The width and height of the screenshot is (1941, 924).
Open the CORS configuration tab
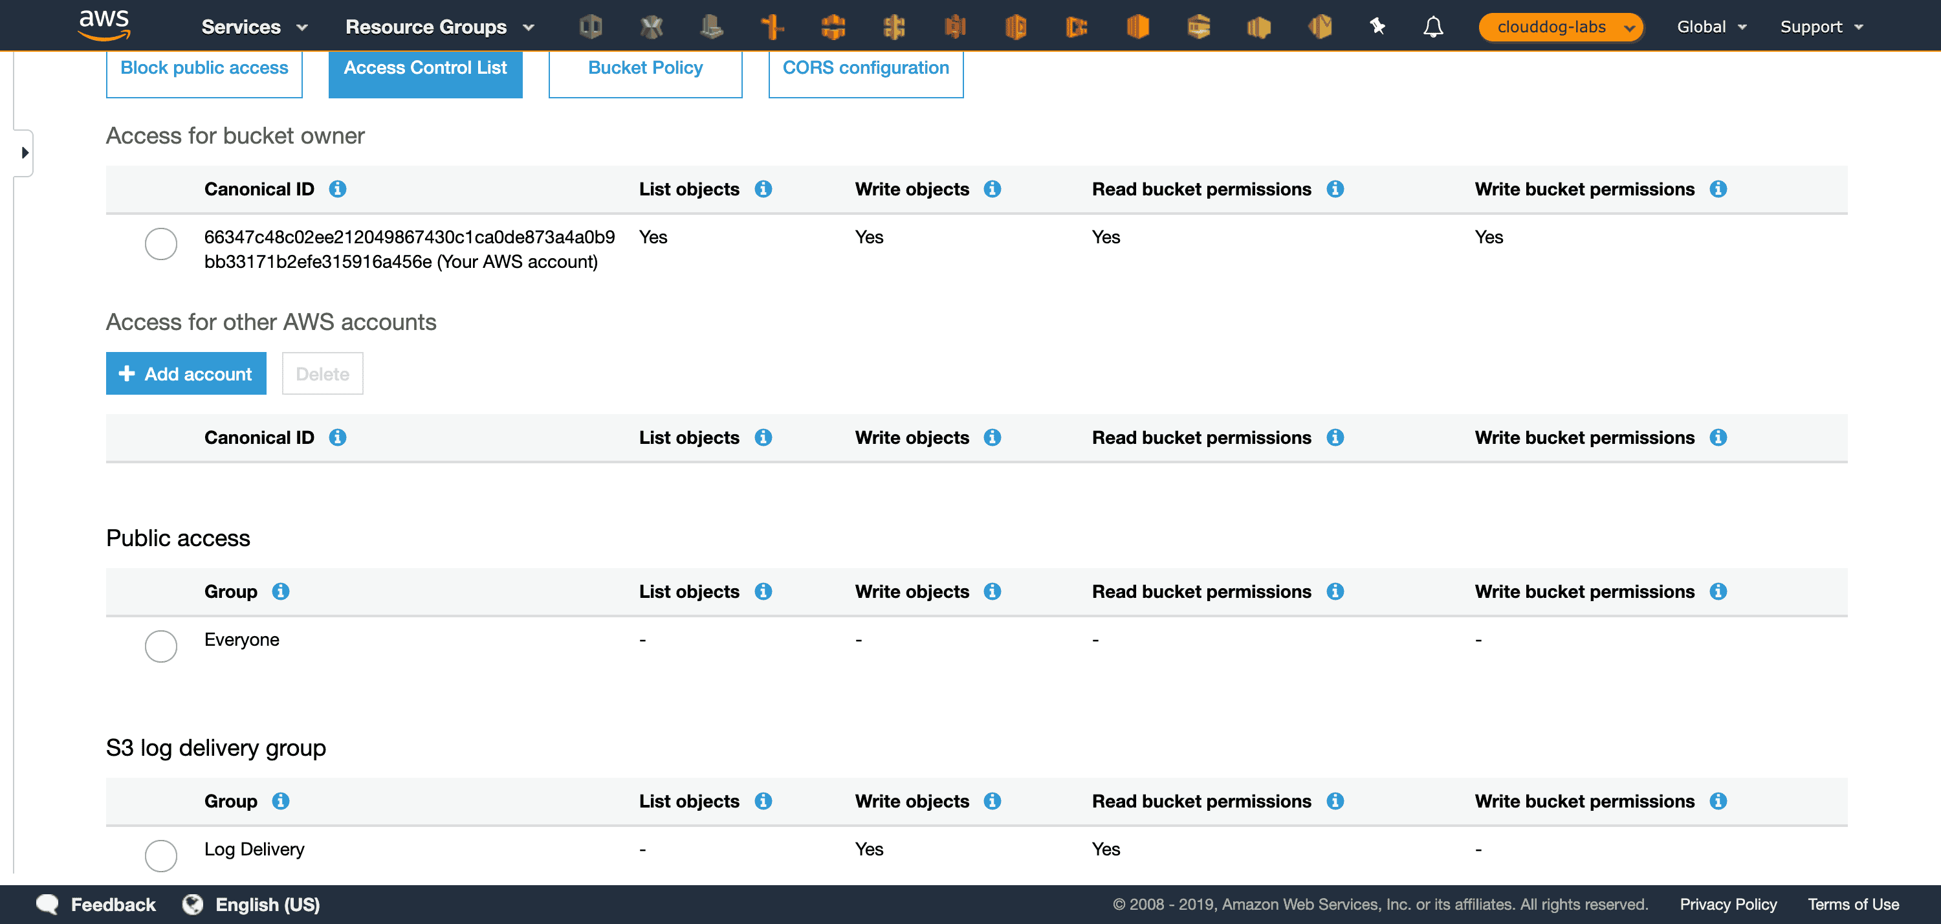pos(865,69)
